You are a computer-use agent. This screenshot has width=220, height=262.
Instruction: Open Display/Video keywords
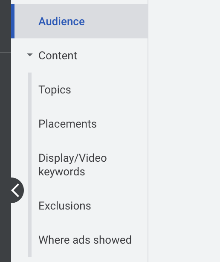[x=72, y=165]
